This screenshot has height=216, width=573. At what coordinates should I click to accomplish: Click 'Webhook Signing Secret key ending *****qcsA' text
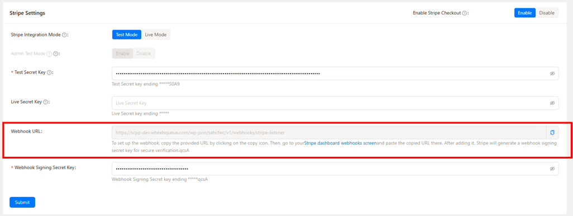coord(160,180)
